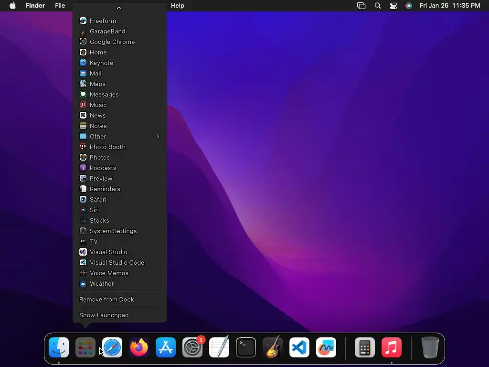
Task: Select Photos in the app list
Action: [119, 157]
